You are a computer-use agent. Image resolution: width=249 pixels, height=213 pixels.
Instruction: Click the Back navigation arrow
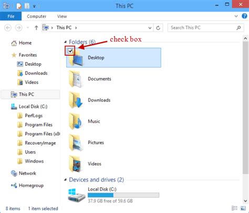click(x=8, y=28)
